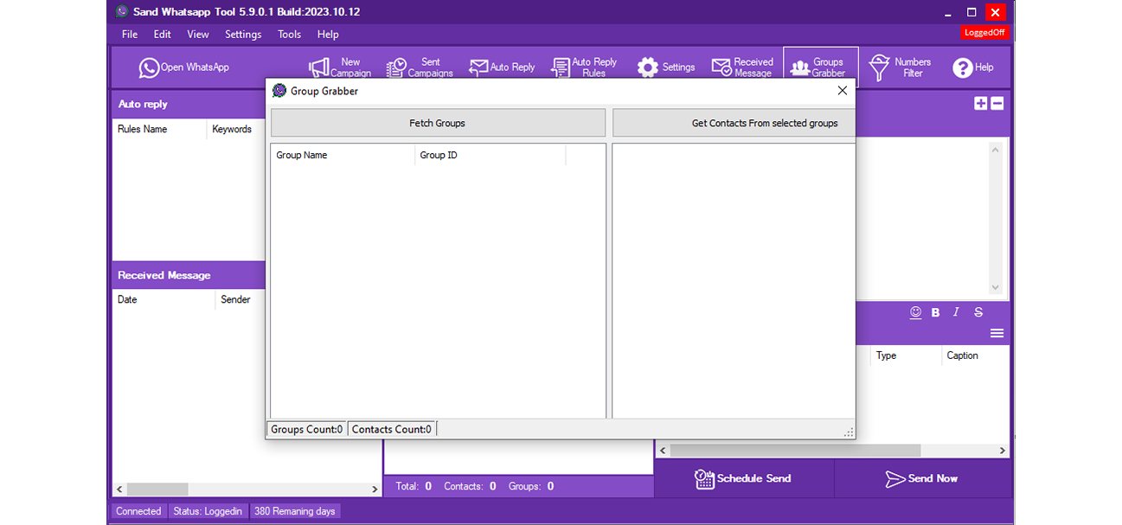Click Contacts Count:0 status label

click(x=391, y=429)
